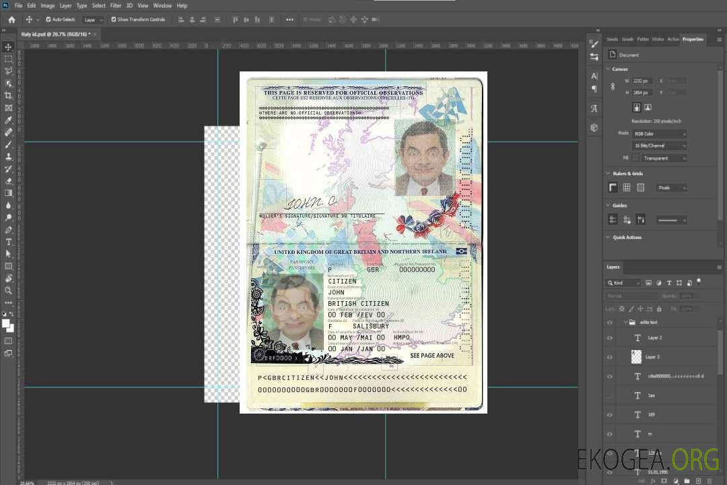Open the 16 Bits/Channel dropdown

660,145
